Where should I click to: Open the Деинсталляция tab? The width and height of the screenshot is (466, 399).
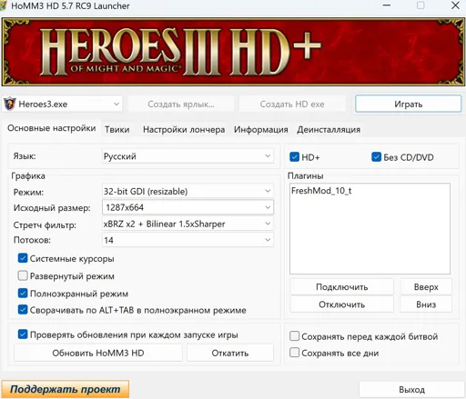(329, 130)
